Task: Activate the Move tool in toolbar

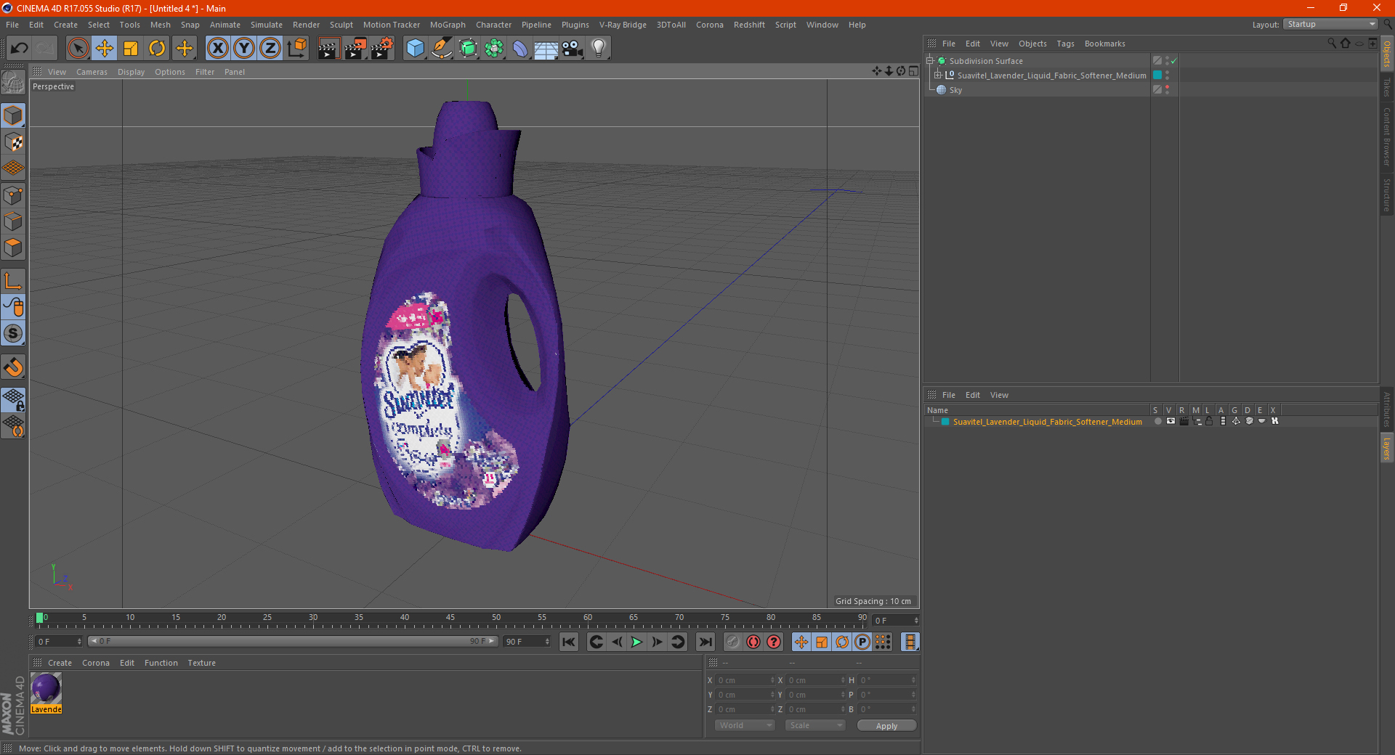Action: click(105, 49)
